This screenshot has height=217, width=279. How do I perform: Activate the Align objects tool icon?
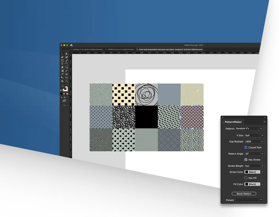62,81
